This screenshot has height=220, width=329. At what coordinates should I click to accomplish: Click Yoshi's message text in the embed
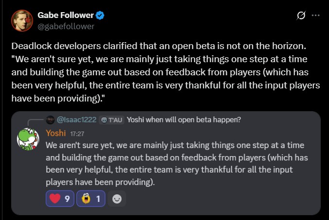pyautogui.click(x=177, y=164)
